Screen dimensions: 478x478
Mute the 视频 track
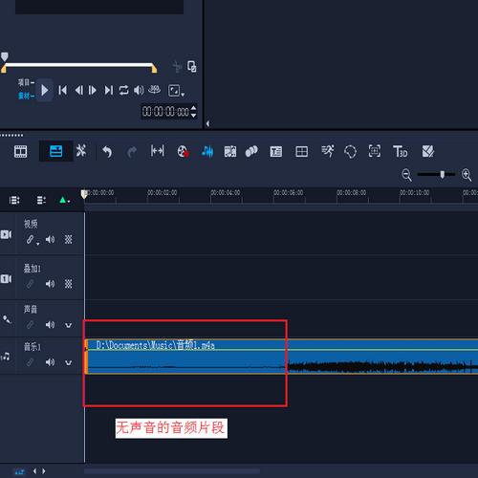50,239
